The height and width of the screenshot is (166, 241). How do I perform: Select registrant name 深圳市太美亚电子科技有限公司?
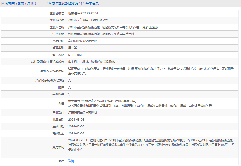pyautogui.click(x=88, y=20)
